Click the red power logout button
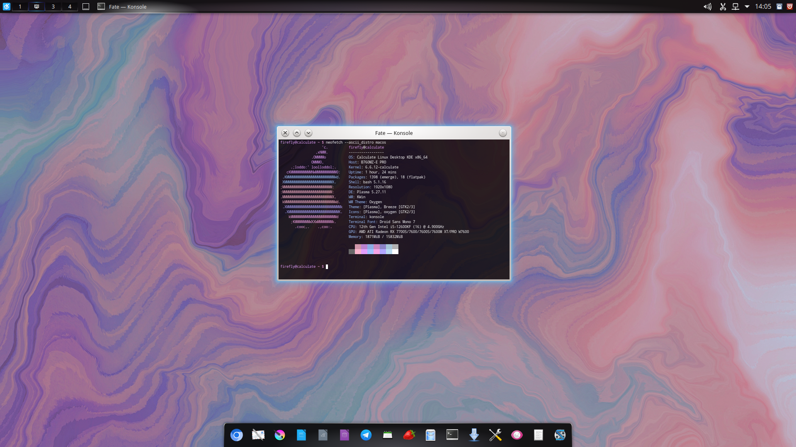Image resolution: width=796 pixels, height=447 pixels. (x=790, y=7)
